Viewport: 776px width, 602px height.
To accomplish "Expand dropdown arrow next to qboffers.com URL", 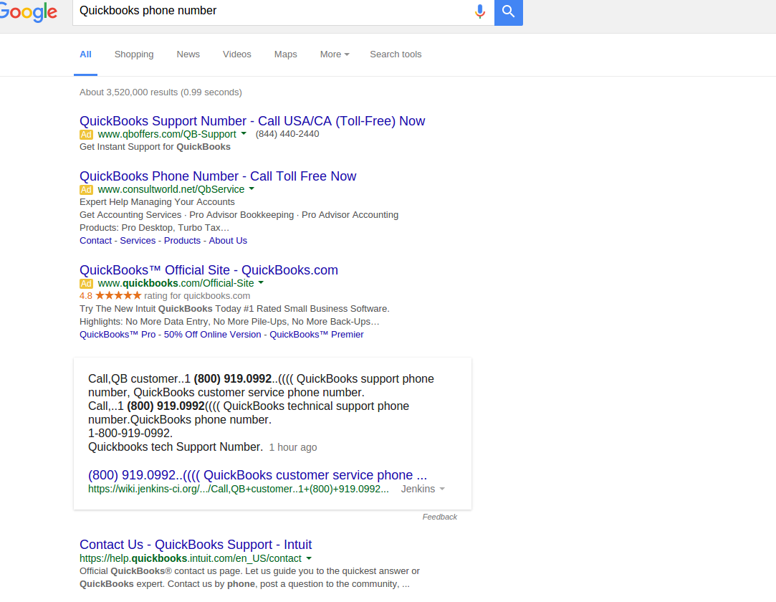I will (x=244, y=134).
